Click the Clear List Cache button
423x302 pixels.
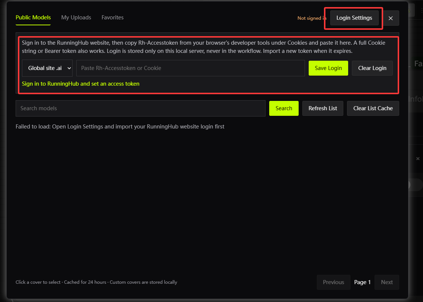373,108
